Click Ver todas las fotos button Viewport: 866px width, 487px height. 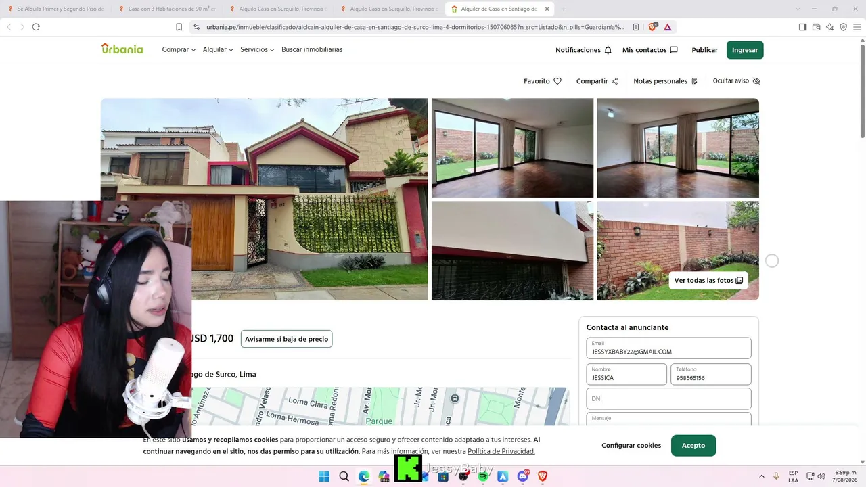[708, 281]
